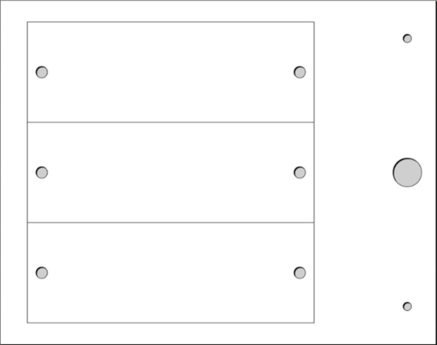Click the center of the top rectangular panel
Image resolution: width=437 pixels, height=345 pixels.
tap(171, 72)
